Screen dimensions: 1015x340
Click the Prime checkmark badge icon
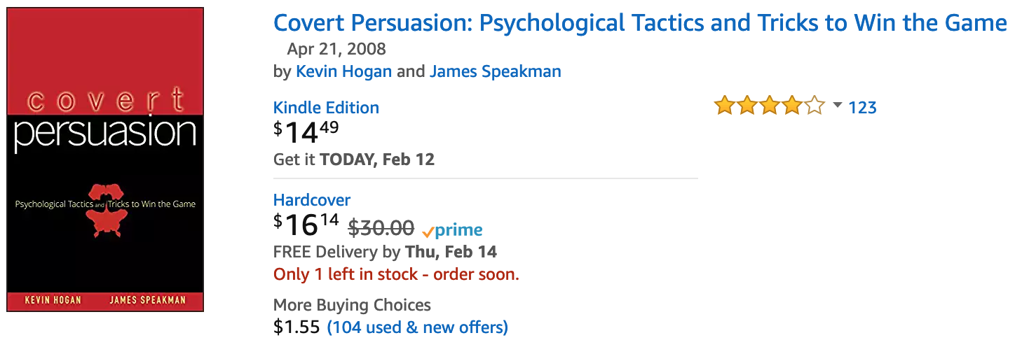pyautogui.click(x=428, y=231)
